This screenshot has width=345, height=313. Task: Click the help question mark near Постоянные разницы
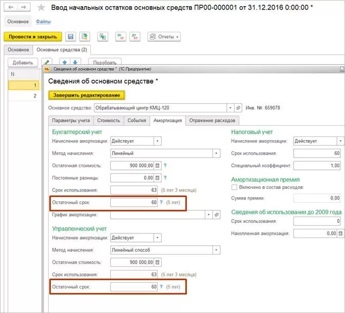(x=165, y=178)
